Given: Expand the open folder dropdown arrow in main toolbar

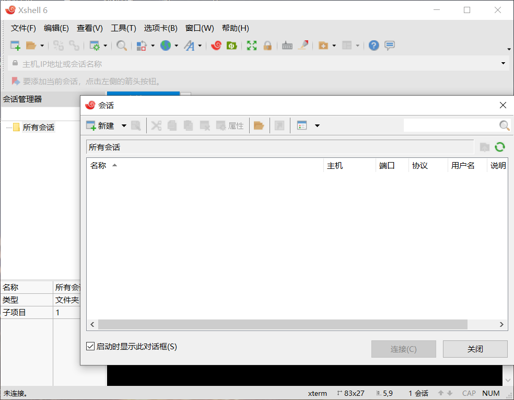Looking at the screenshot, I should [42, 45].
